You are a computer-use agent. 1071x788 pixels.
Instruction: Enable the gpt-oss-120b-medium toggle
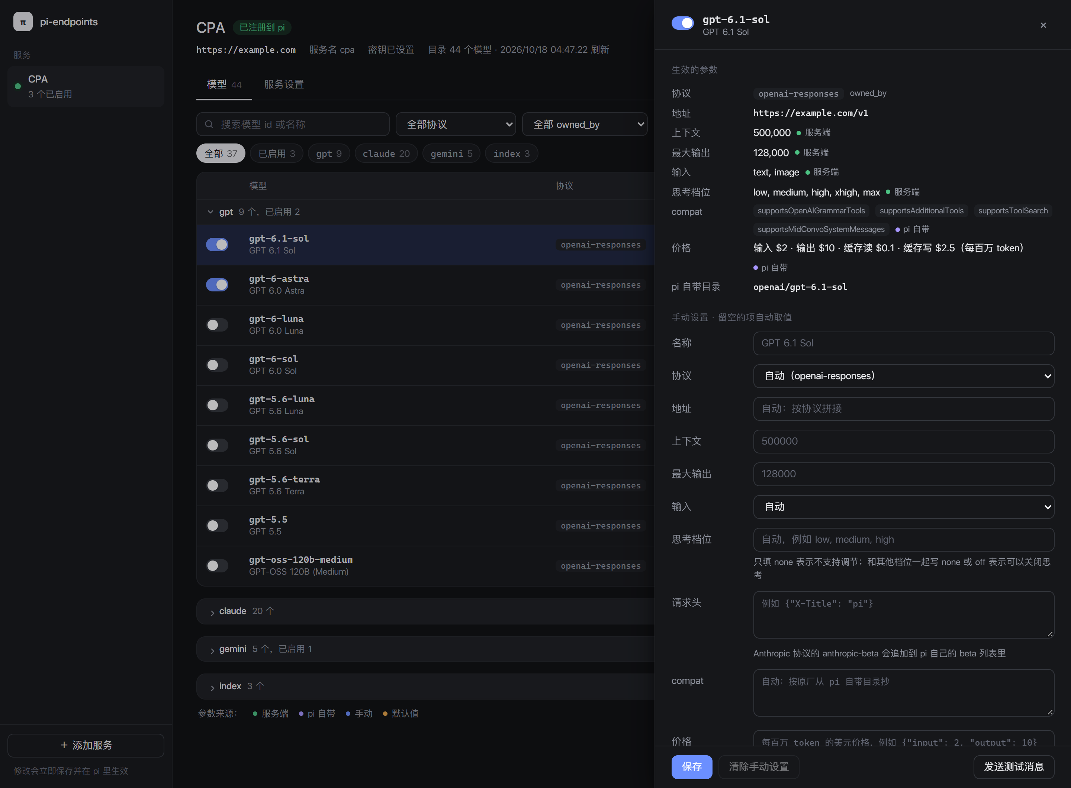point(217,565)
